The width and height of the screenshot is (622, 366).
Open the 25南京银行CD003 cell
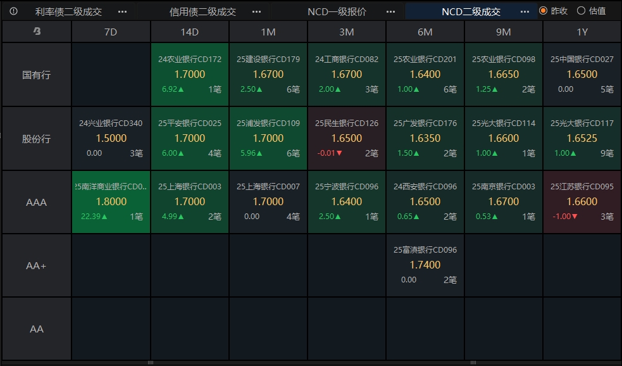tap(504, 202)
